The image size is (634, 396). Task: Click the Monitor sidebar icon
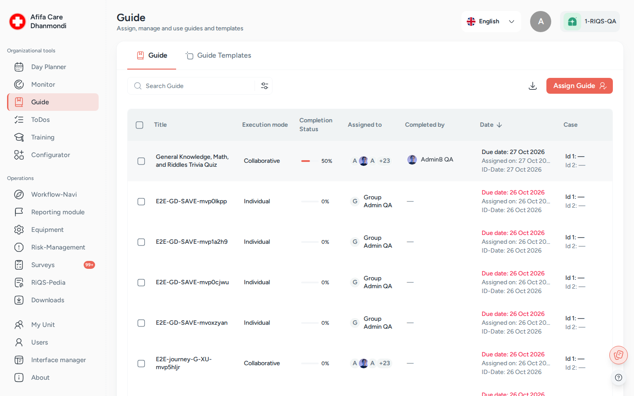(x=19, y=84)
